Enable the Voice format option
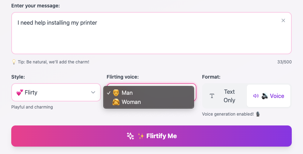Image resolution: width=303 pixels, height=154 pixels. click(269, 96)
